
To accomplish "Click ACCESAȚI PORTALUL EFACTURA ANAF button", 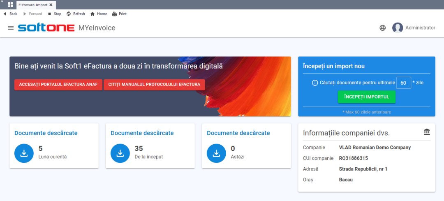I will (x=58, y=85).
